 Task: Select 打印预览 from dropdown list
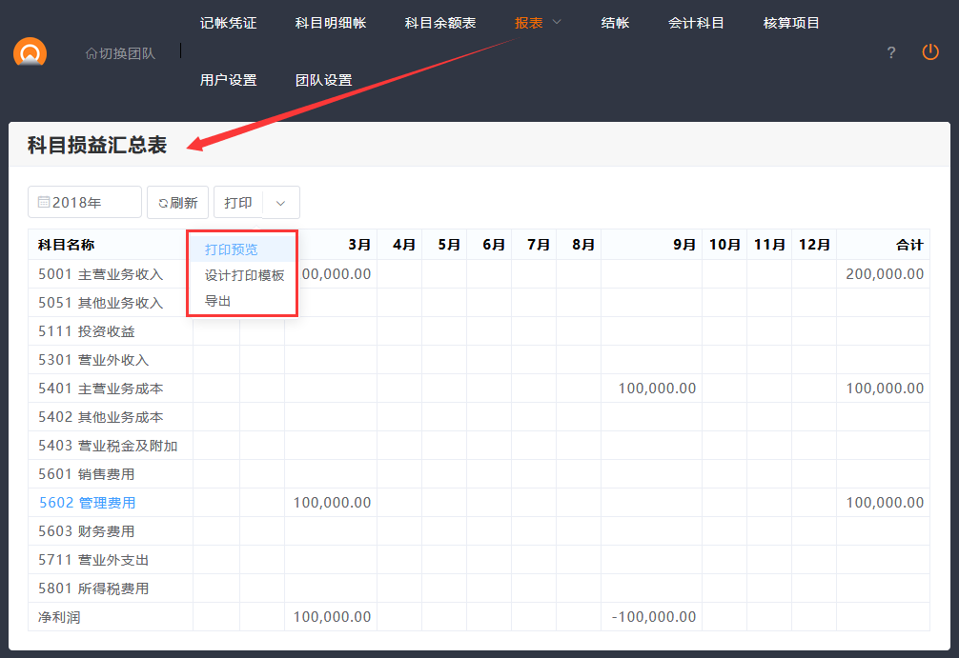click(232, 249)
